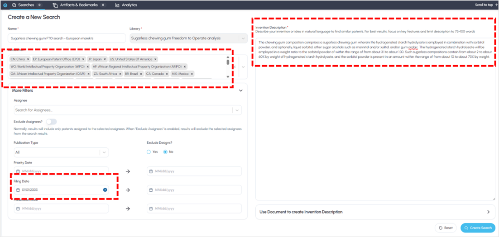This screenshot has width=499, height=237.
Task: Remove the AP: ARIPO jurisdiction chip
Action: [185, 66]
